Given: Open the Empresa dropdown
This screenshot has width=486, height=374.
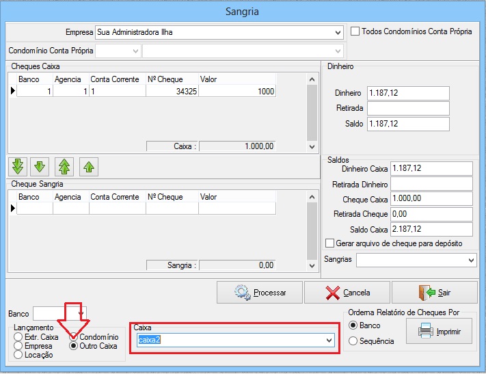Looking at the screenshot, I should point(338,32).
